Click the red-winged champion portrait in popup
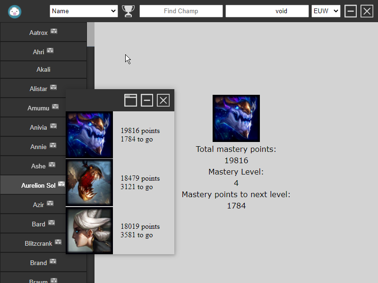The width and height of the screenshot is (378, 283). pyautogui.click(x=89, y=183)
